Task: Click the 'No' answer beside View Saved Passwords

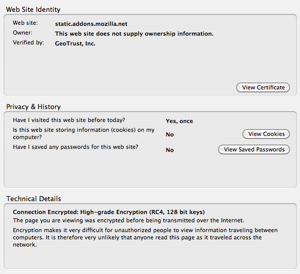Action: 170,150
